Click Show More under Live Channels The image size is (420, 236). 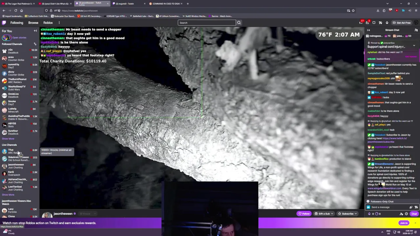[8, 195]
